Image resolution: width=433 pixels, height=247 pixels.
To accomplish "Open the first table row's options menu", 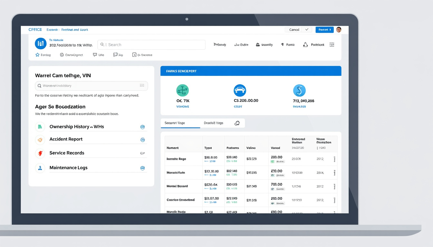I will [334, 159].
